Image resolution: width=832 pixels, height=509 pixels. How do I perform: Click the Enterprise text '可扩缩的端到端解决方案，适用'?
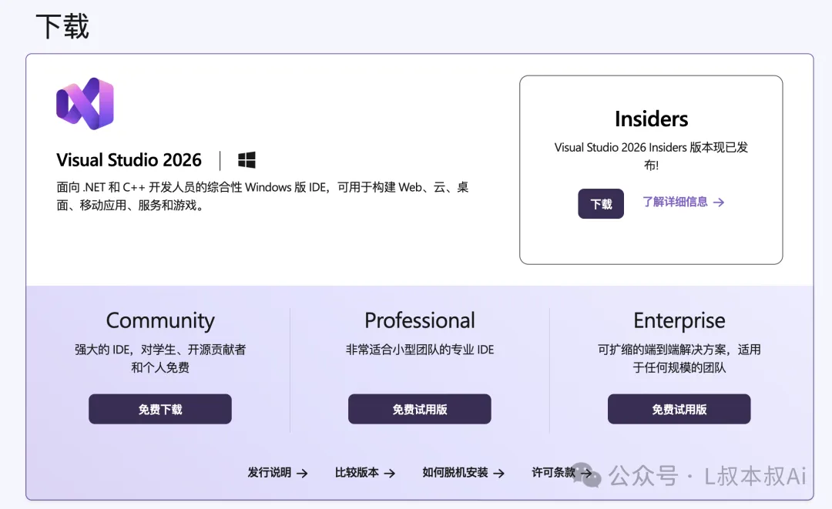tap(679, 350)
